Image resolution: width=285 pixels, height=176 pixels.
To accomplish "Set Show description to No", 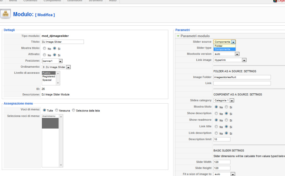I will click(x=216, y=113).
